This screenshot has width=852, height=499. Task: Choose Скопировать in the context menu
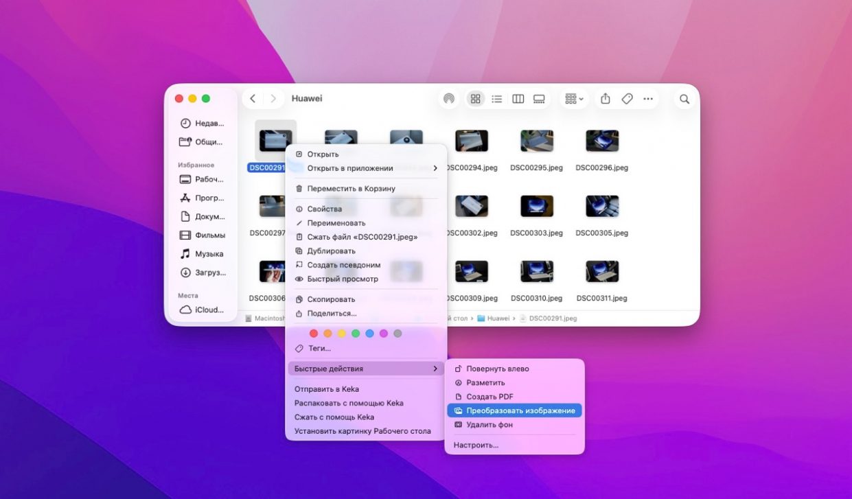click(x=366, y=299)
